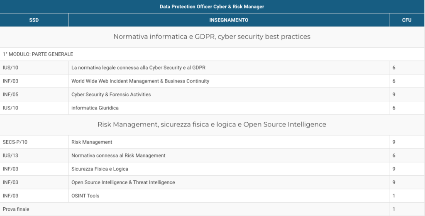Select the 'OSINT Tools' course cell
Viewport: 425px width, 216px height.
(229, 196)
